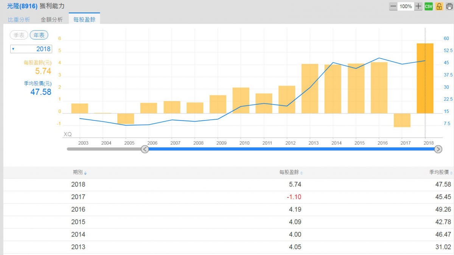The image size is (454, 255).
Task: Click the 49.26 average price cell
Action: [443, 209]
